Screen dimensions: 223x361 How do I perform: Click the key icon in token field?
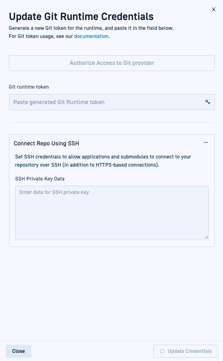(208, 102)
